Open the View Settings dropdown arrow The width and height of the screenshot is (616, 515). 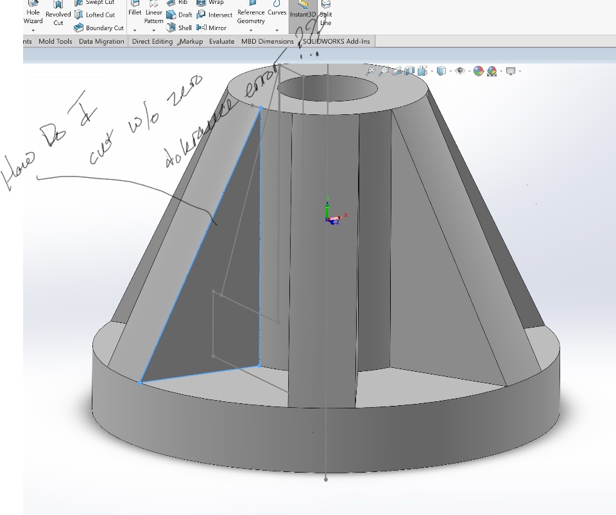point(520,71)
